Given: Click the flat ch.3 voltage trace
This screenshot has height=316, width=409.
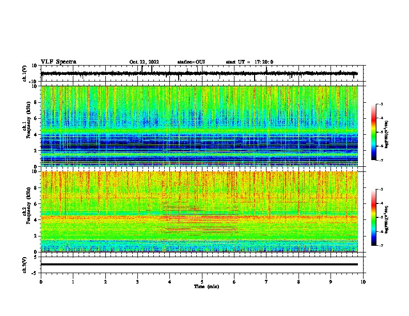Looking at the screenshot, I should point(199,264).
